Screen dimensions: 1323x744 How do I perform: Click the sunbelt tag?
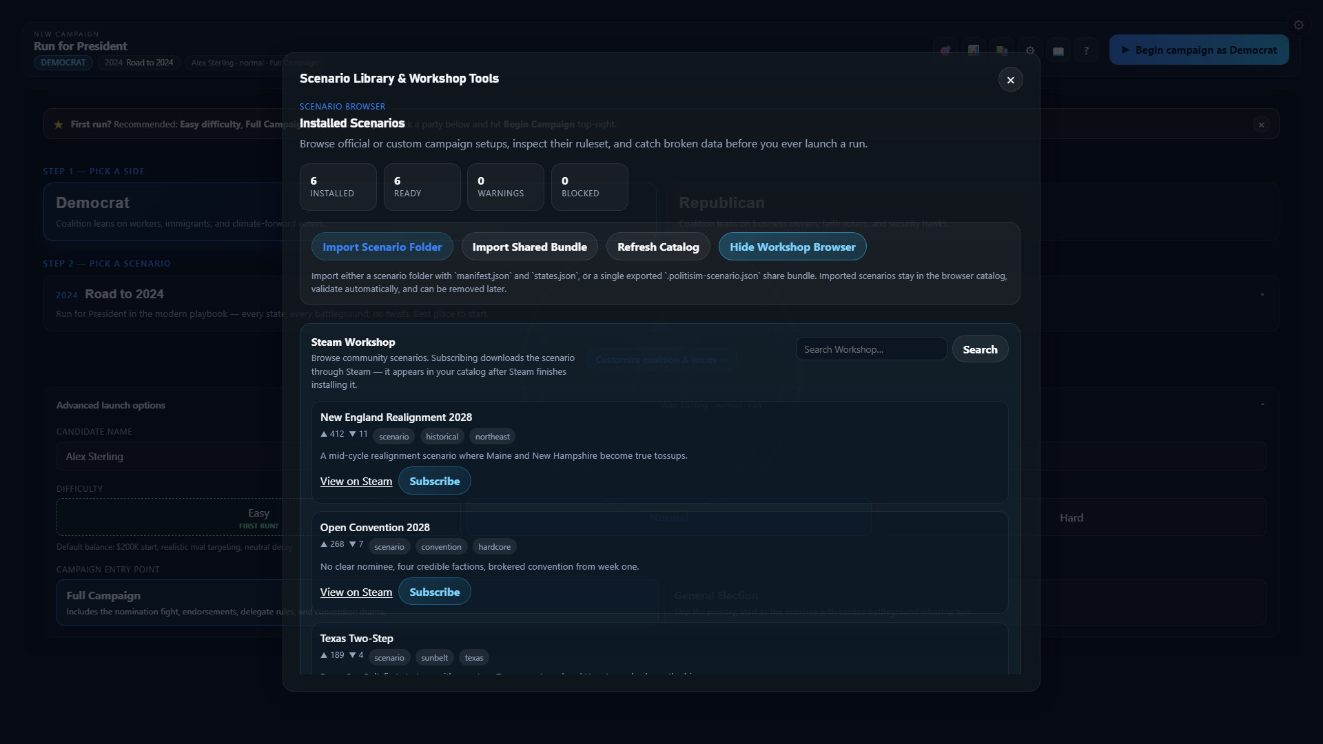[434, 658]
